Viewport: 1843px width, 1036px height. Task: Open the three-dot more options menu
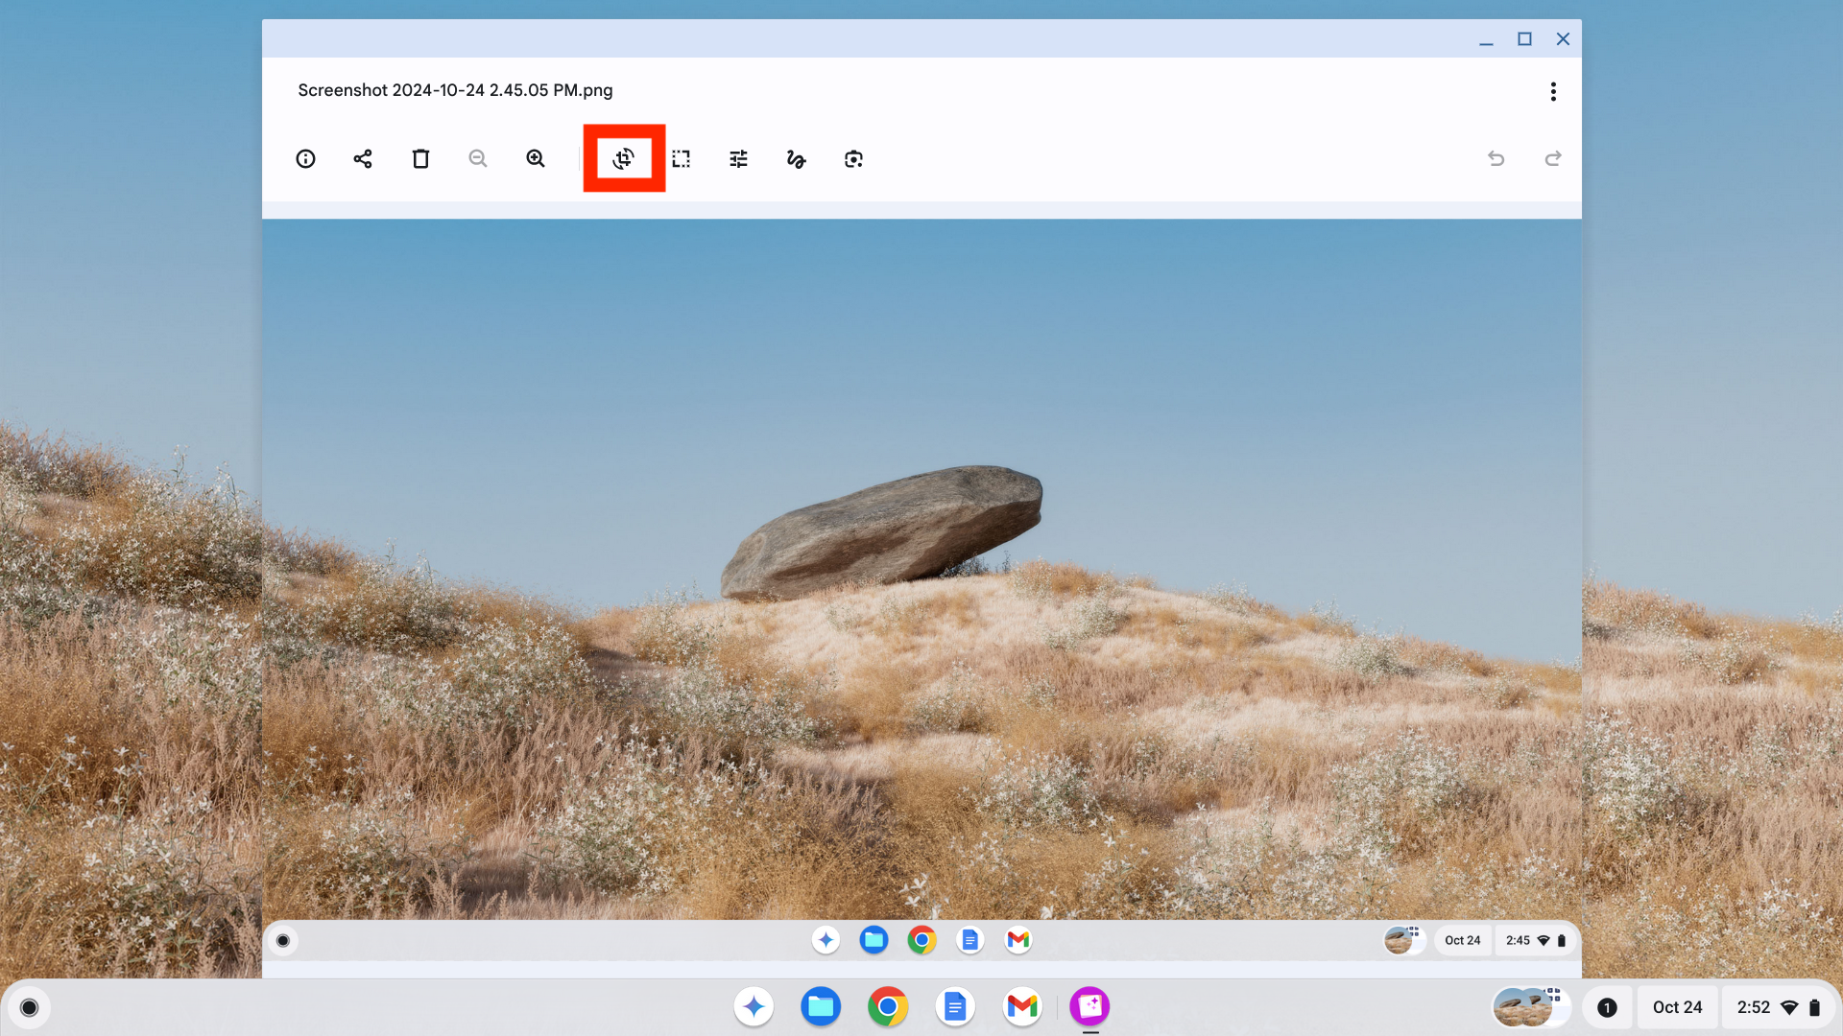click(1553, 91)
